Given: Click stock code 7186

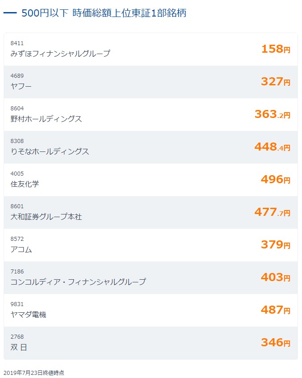Looking at the screenshot, I should pos(17,272).
